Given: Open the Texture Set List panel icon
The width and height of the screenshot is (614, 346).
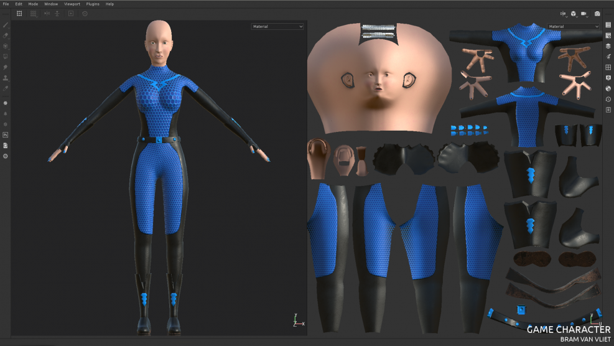Looking at the screenshot, I should click(608, 25).
